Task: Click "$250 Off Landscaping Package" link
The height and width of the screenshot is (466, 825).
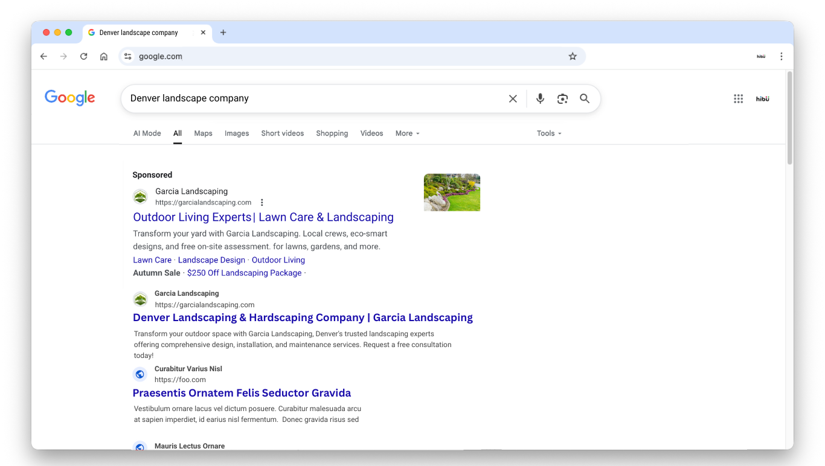Action: 244,273
